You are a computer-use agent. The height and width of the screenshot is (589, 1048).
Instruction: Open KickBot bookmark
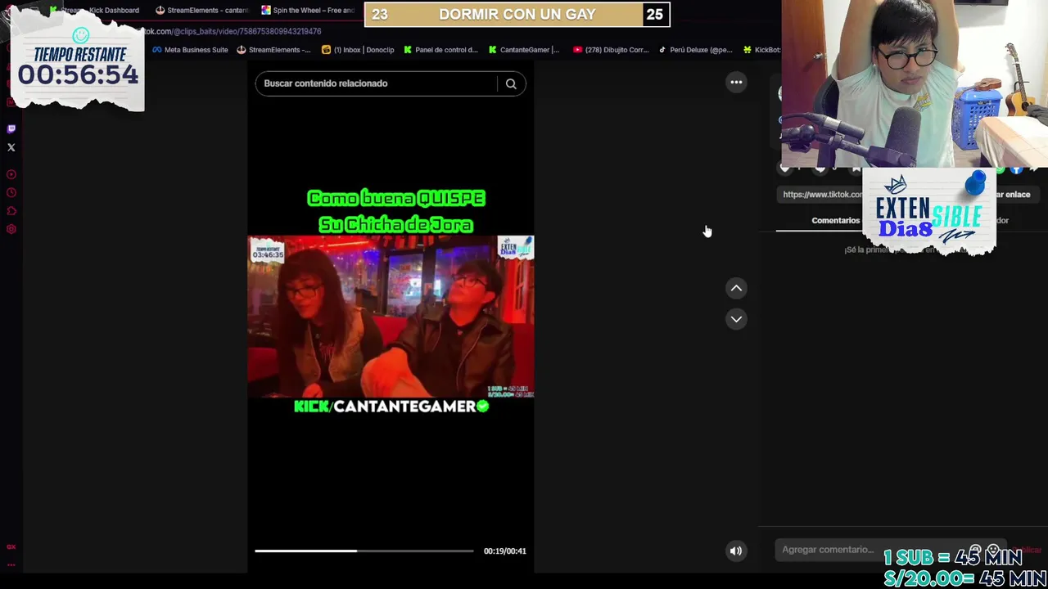tap(761, 50)
